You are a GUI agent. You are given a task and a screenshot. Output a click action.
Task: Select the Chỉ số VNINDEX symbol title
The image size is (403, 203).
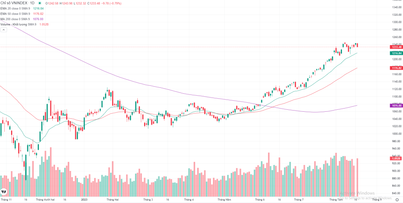coord(17,3)
